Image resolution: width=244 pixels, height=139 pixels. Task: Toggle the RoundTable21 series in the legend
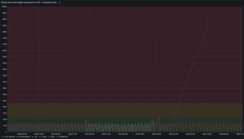point(25,137)
